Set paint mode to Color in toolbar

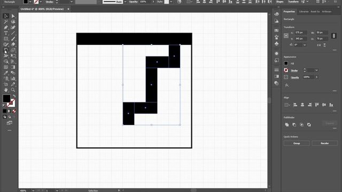[5, 111]
